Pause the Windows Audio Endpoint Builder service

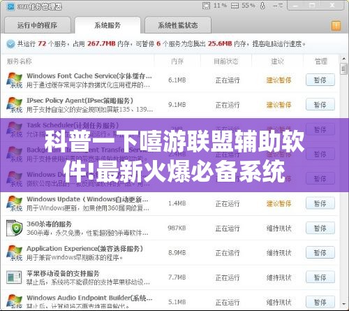pos(320,302)
